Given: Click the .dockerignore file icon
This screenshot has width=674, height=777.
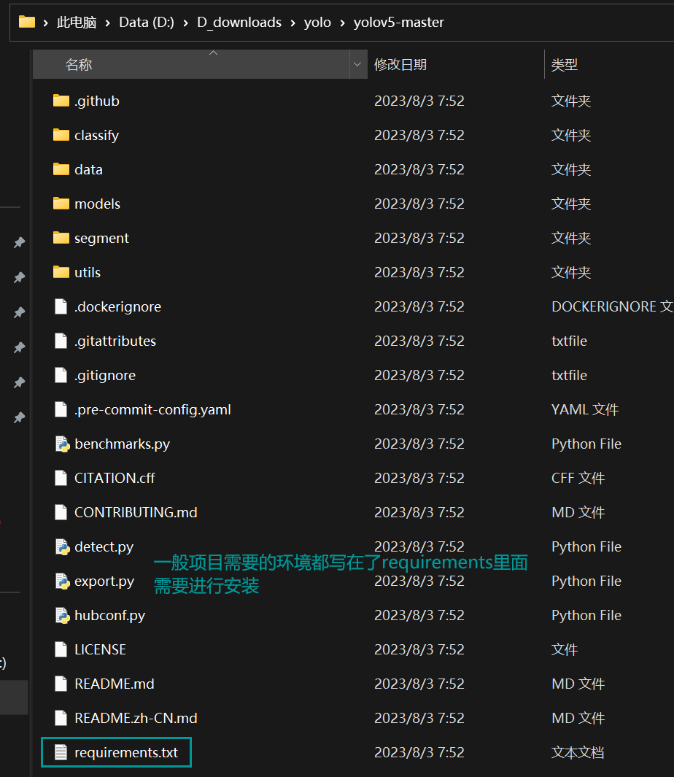Looking at the screenshot, I should 61,306.
